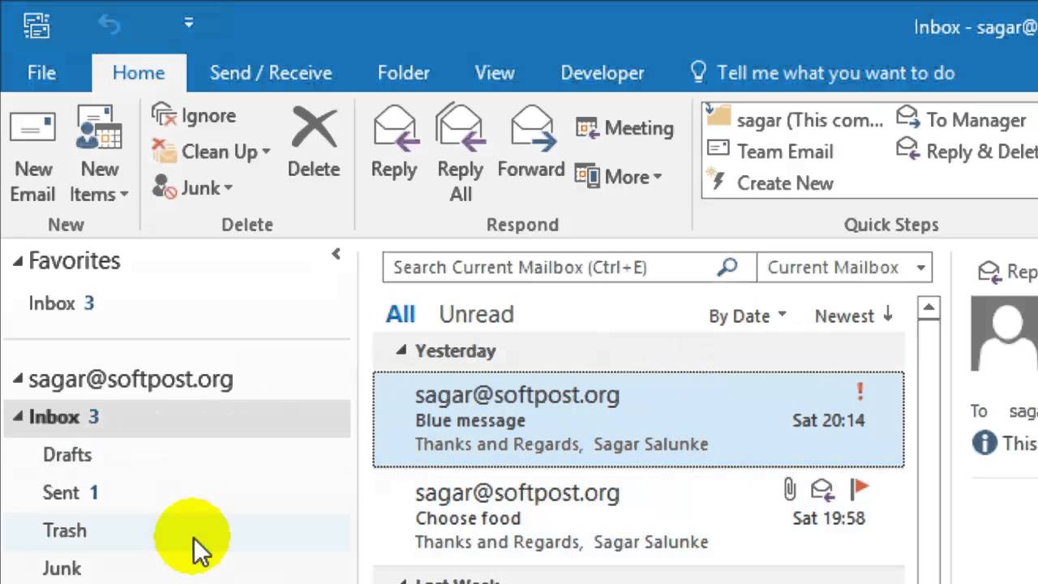Open the Send / Receive tab
1038x584 pixels.
(270, 73)
